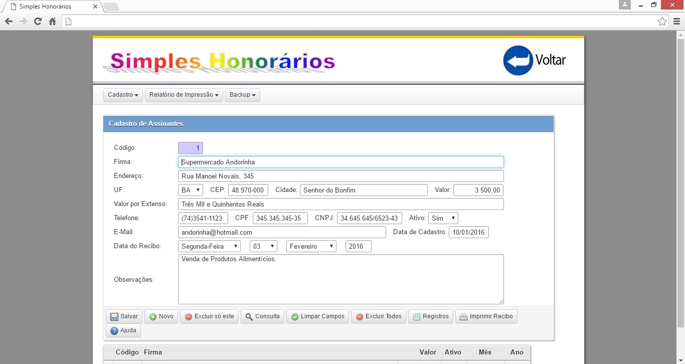This screenshot has height=364, width=685.
Task: Click the Excluir só este button
Action: (x=209, y=316)
